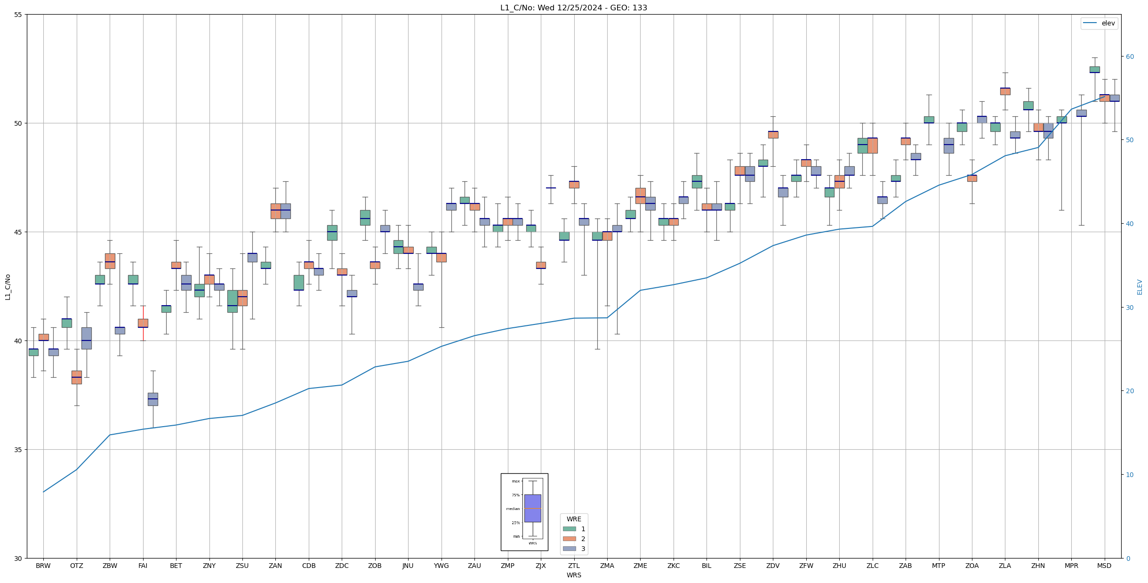Click the boxplot explanation inset diagram
Viewport: 1148px width, 583px height.
point(524,512)
